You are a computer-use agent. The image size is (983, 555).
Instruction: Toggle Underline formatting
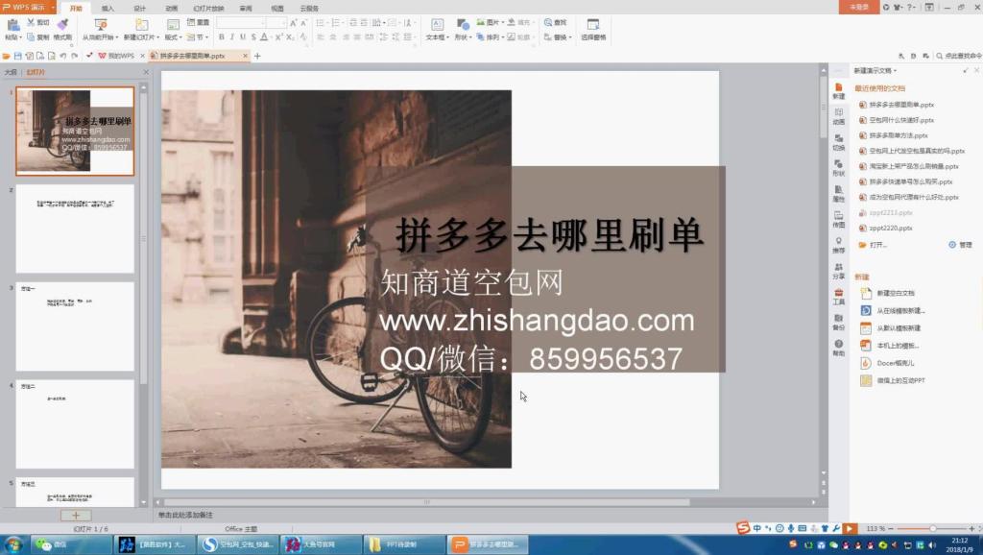243,37
